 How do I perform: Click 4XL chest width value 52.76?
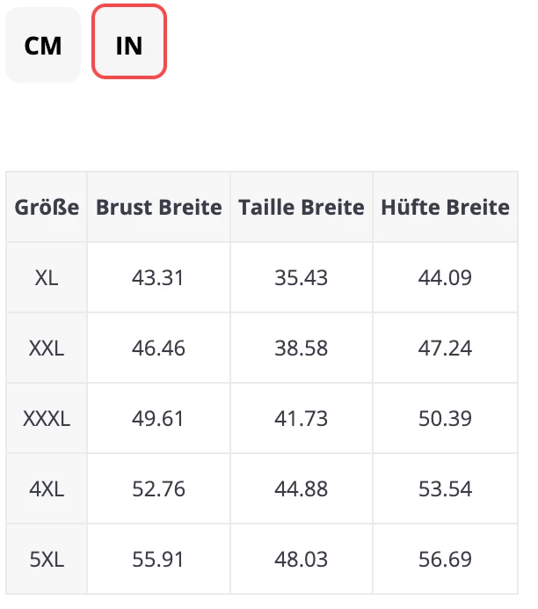point(158,488)
